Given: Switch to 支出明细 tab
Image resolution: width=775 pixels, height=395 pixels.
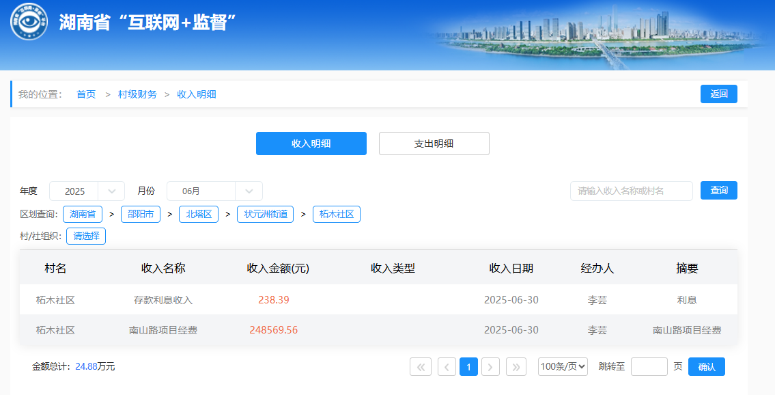Looking at the screenshot, I should 434,144.
